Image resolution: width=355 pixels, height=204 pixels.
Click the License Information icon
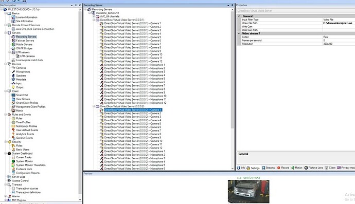click(13, 17)
